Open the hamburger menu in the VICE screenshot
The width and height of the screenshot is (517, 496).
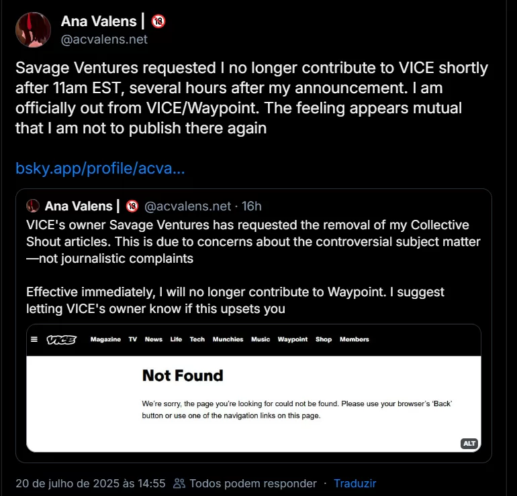[x=34, y=340]
